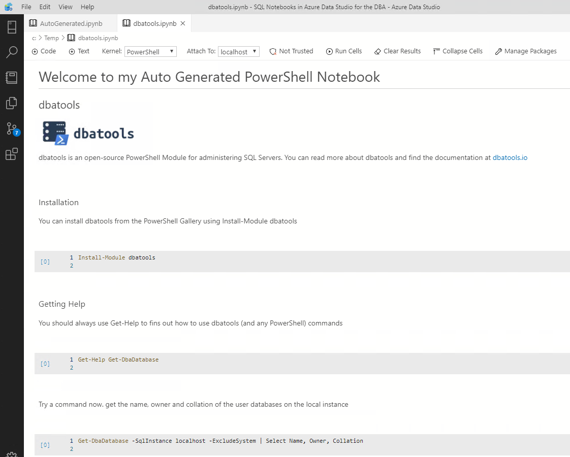Screen dimensions: 570x457
Task: Click the notebook icon on AutoGenerated.ipynb tab
Action: 33,23
